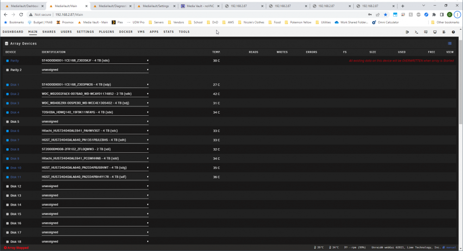Click the Unraid help question-mark icon
This screenshot has width=463, height=251.
pos(453,32)
